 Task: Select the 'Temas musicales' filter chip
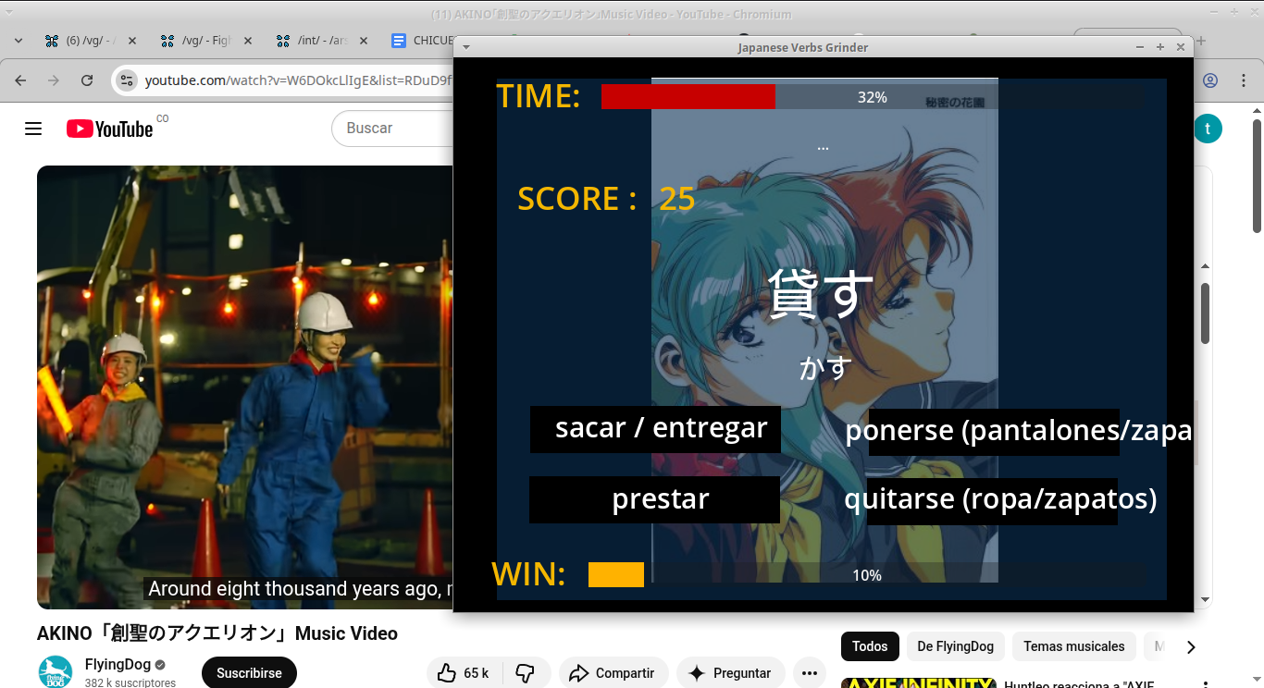coord(1074,646)
